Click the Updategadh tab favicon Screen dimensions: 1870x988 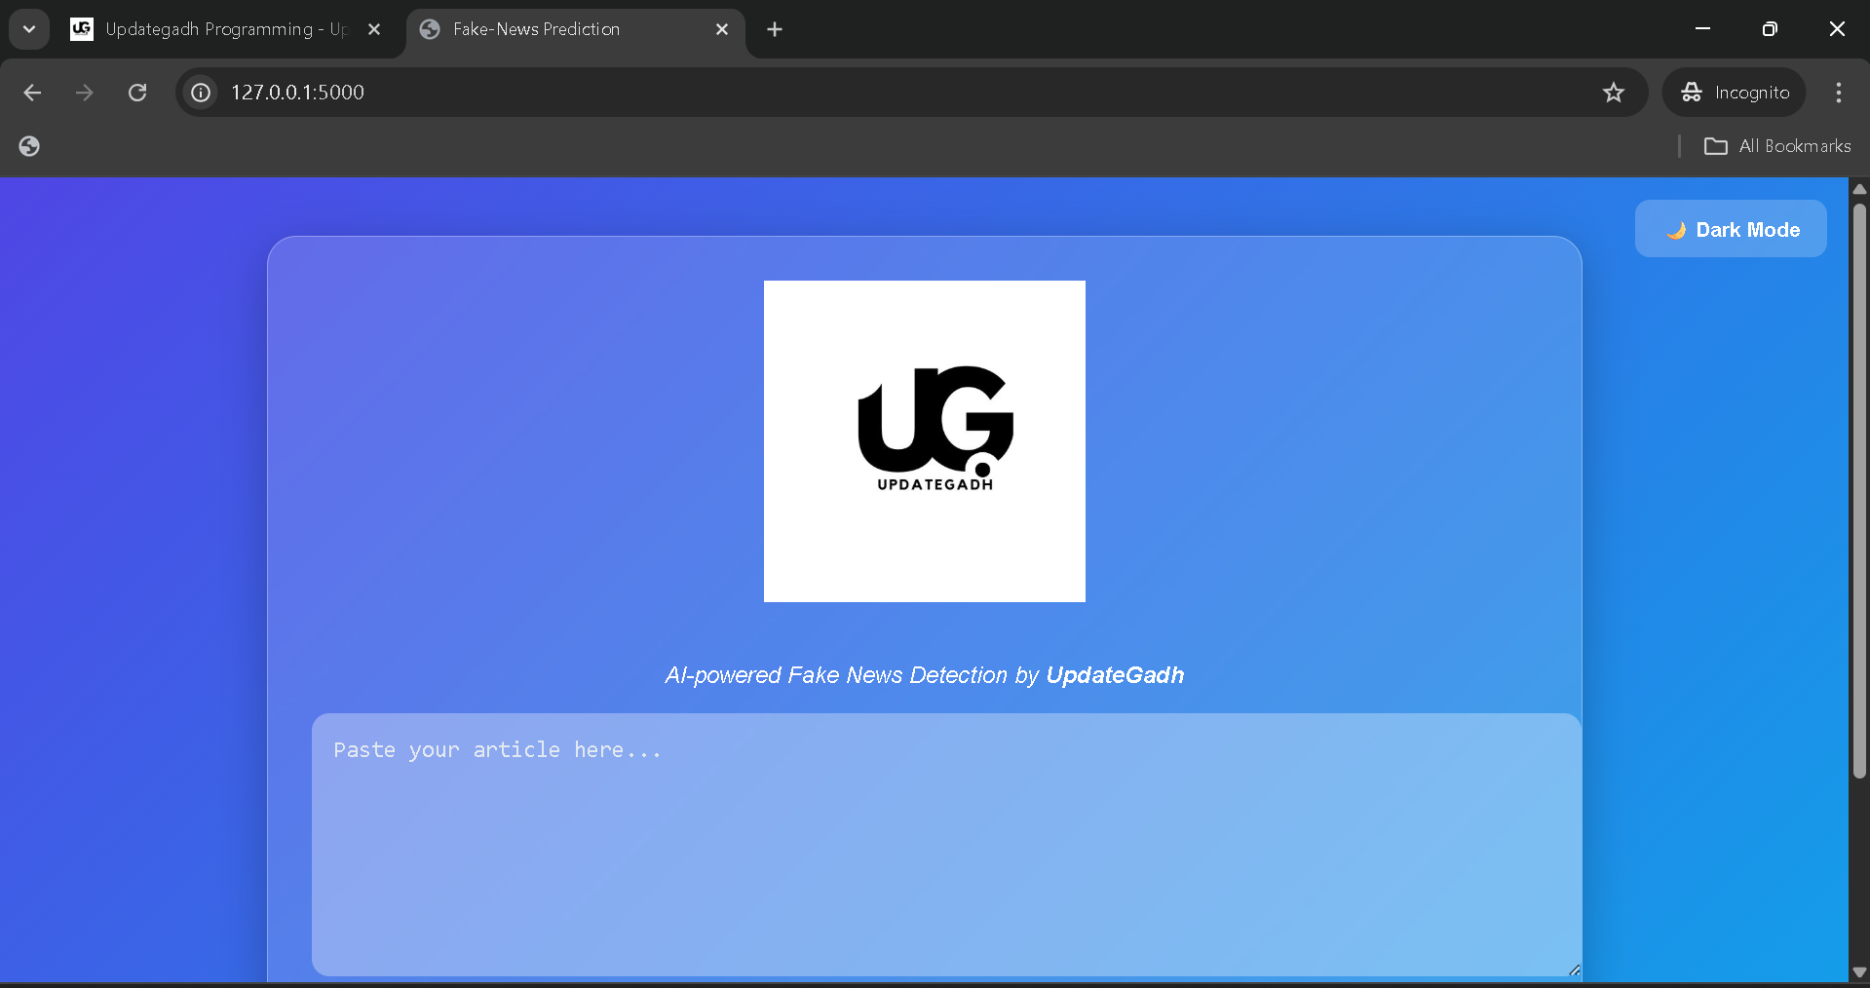coord(82,29)
